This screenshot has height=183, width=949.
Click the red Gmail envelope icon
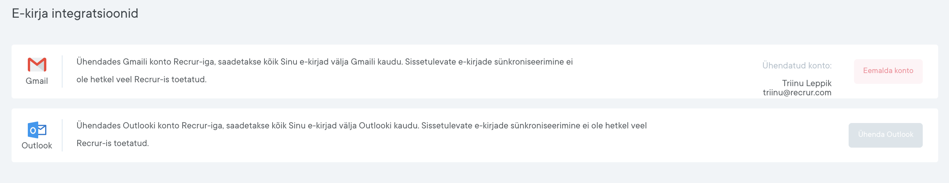coord(37,65)
